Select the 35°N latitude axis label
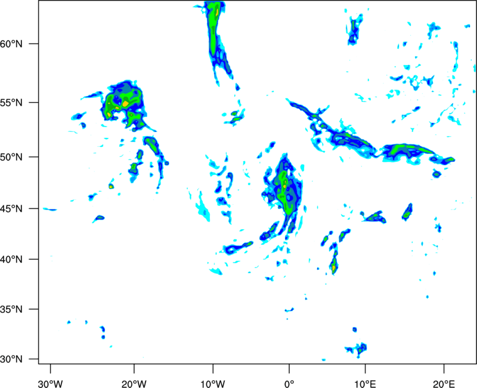 11,309
